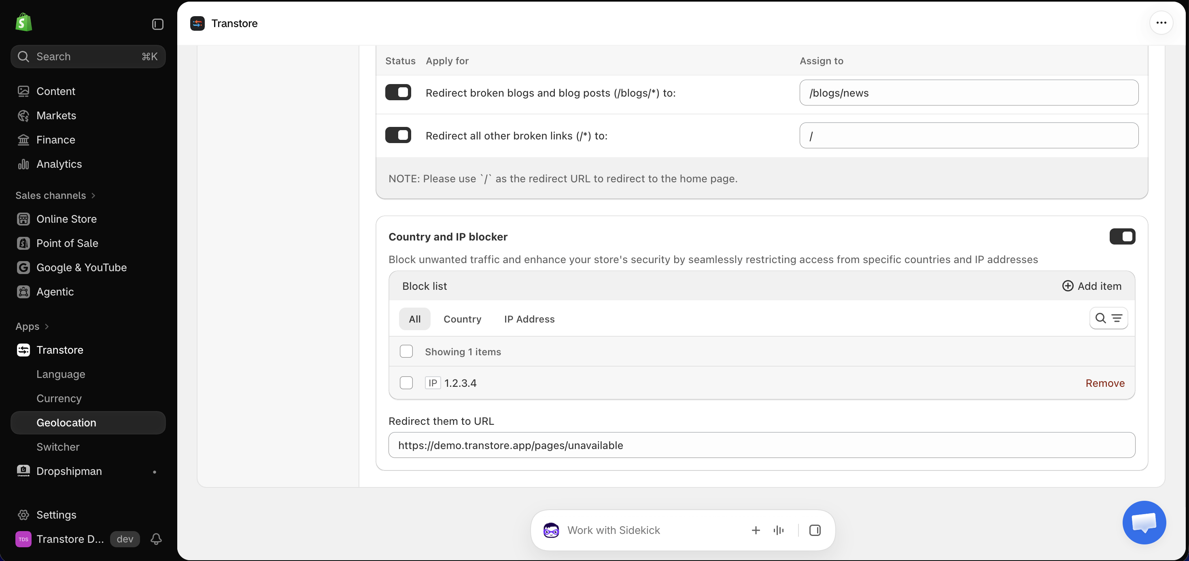The image size is (1189, 561).
Task: Open Analytics bar chart icon
Action: [x=23, y=164]
